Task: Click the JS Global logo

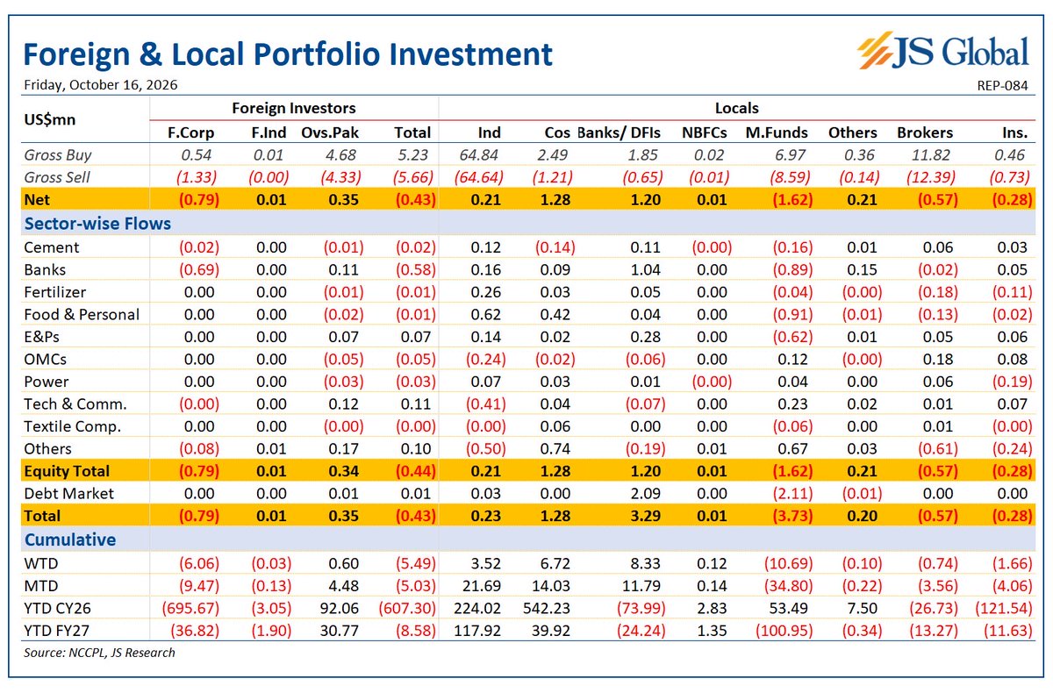Action: click(x=942, y=52)
